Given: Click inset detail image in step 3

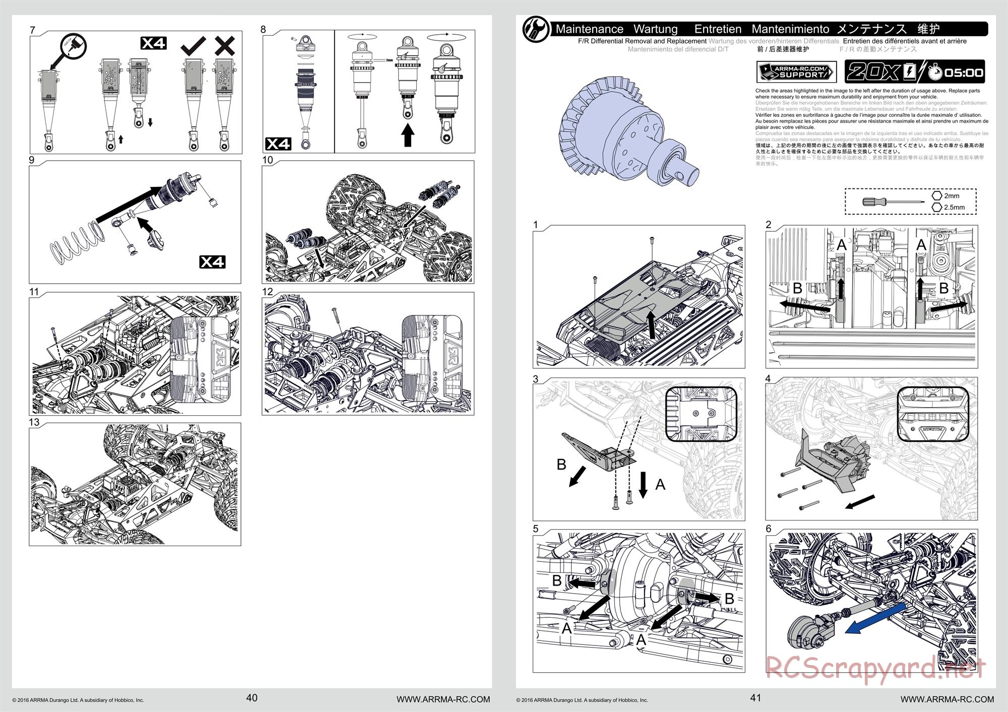Looking at the screenshot, I should coord(701,414).
